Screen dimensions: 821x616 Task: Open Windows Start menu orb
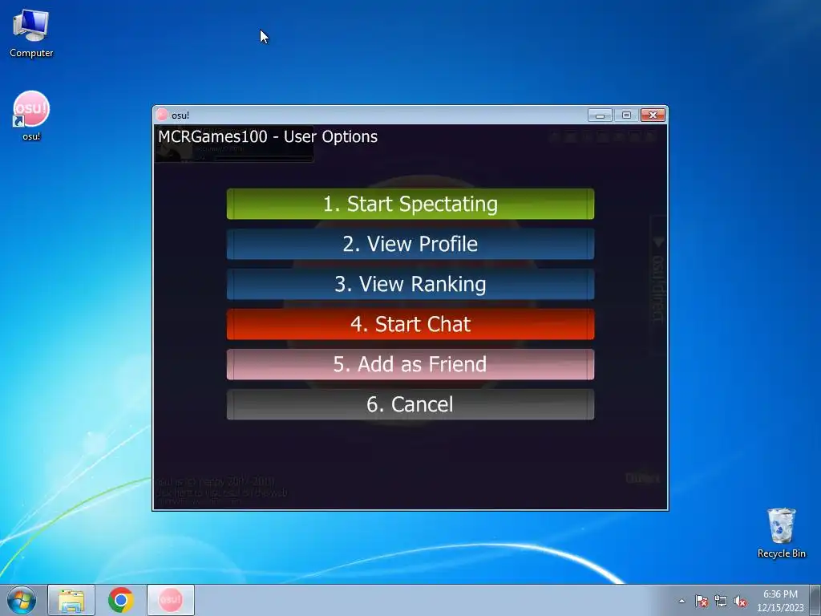click(x=22, y=600)
